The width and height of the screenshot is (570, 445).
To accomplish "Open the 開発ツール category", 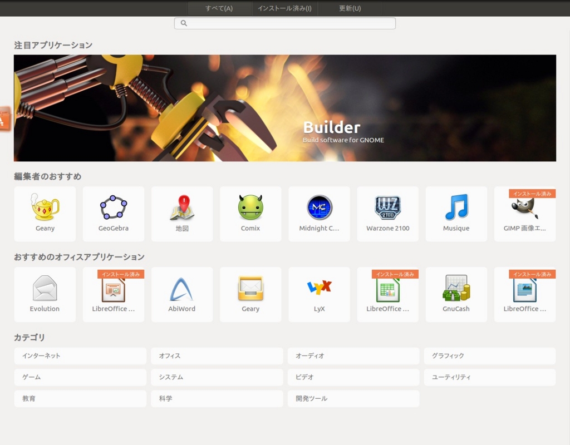I will pos(353,399).
